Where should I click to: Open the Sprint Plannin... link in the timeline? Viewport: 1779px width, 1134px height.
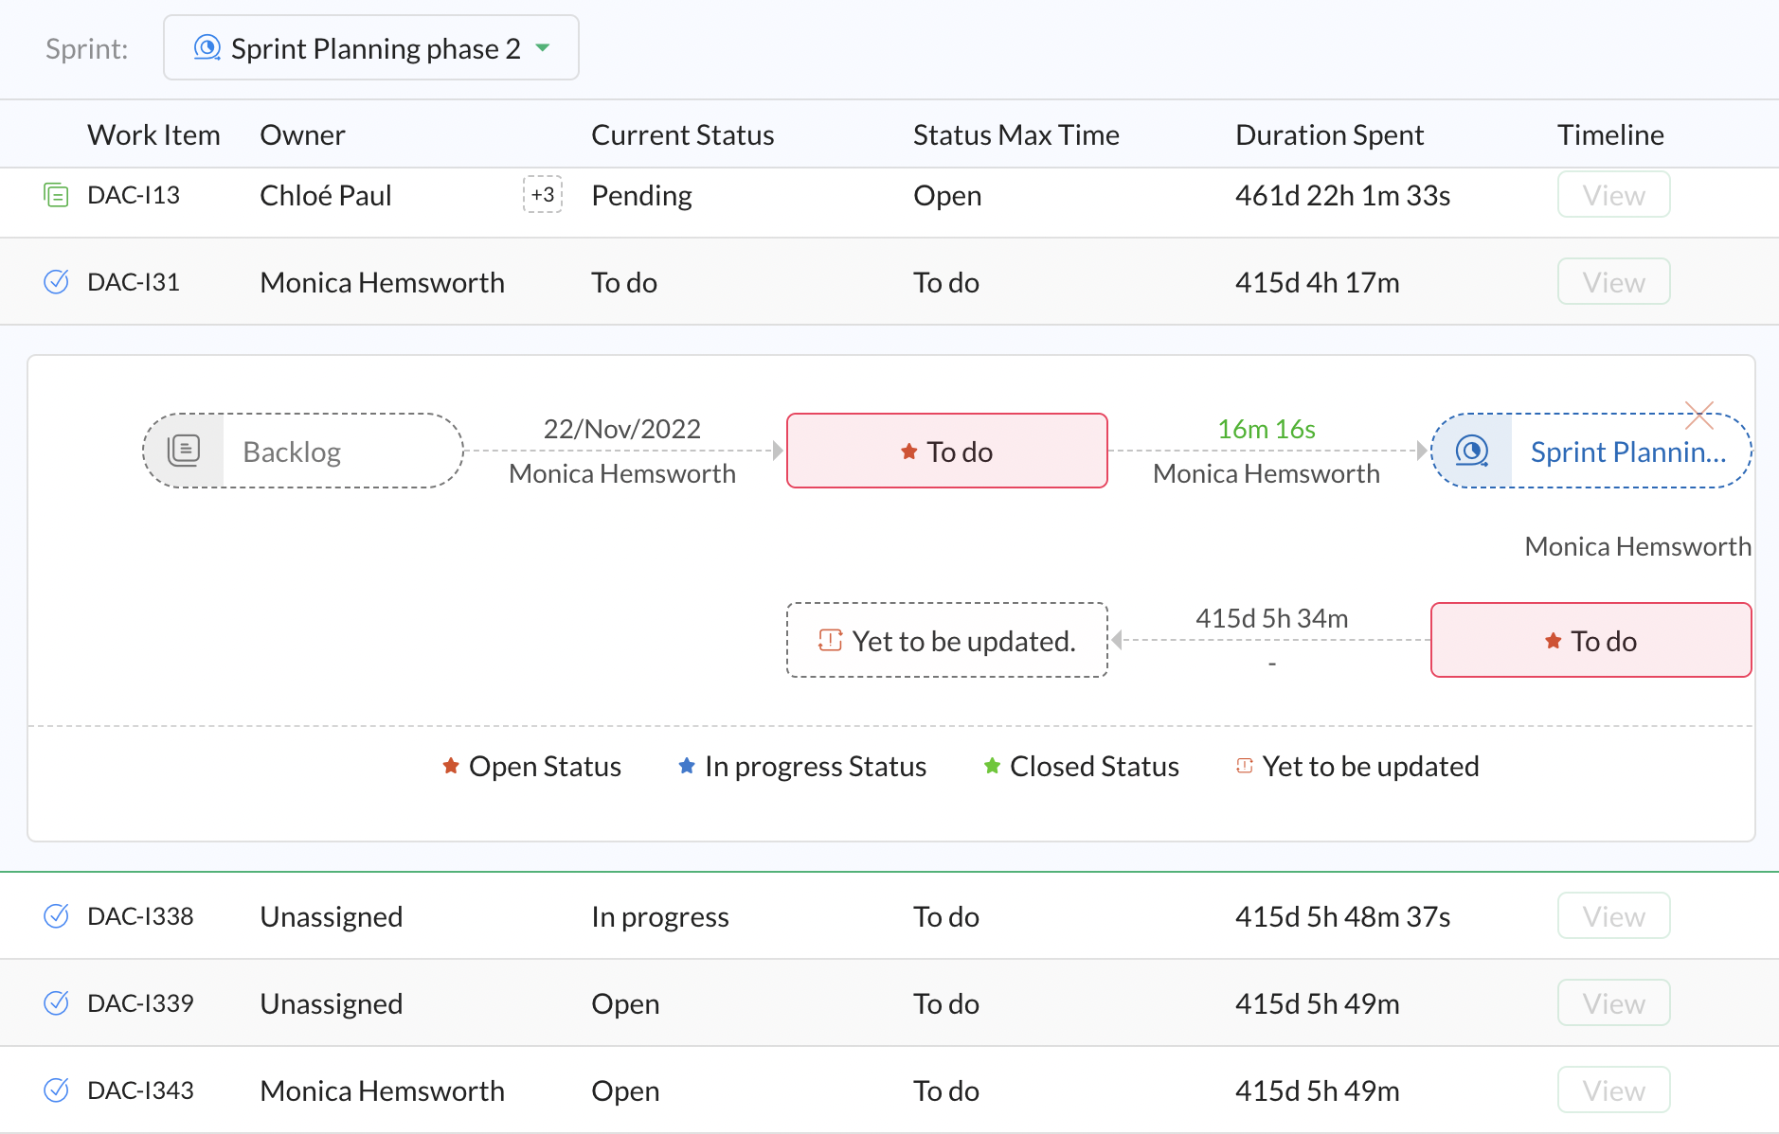click(1627, 452)
